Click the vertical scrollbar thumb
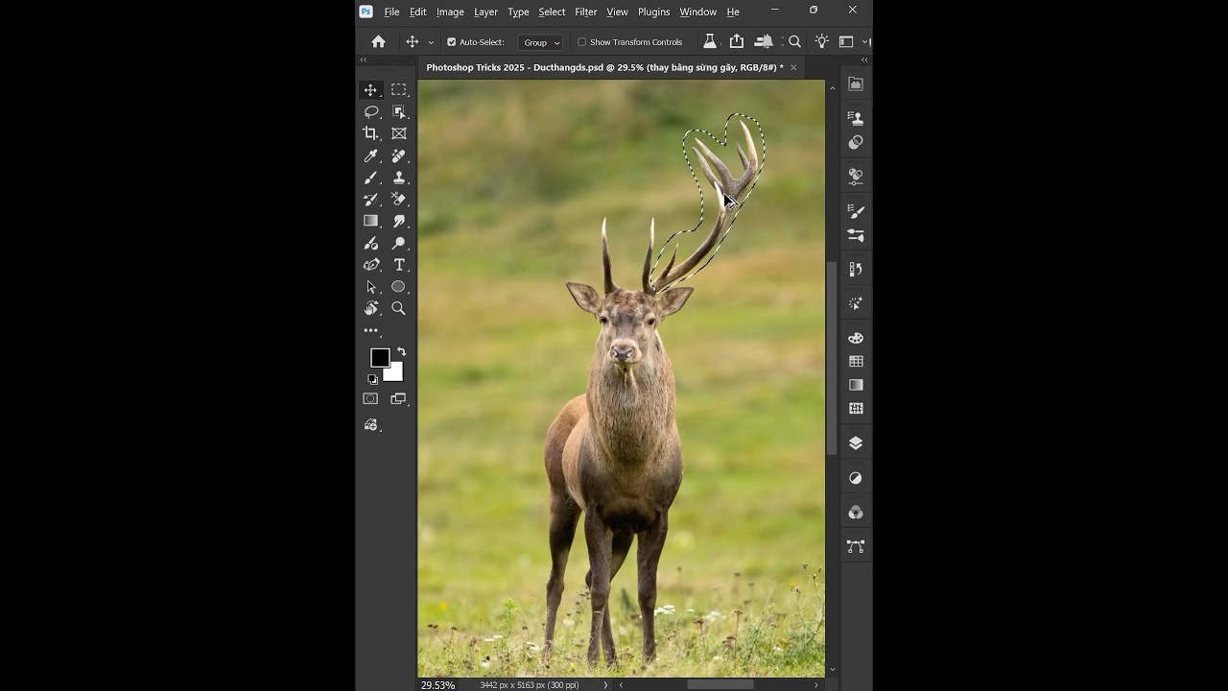Viewport: 1228px width, 691px height. 832,358
